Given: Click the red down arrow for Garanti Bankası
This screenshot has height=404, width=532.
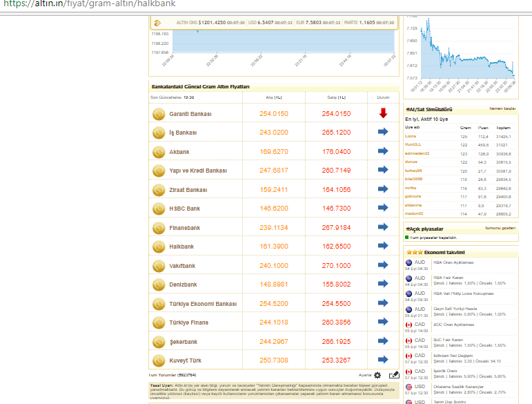Looking at the screenshot, I should tap(383, 113).
